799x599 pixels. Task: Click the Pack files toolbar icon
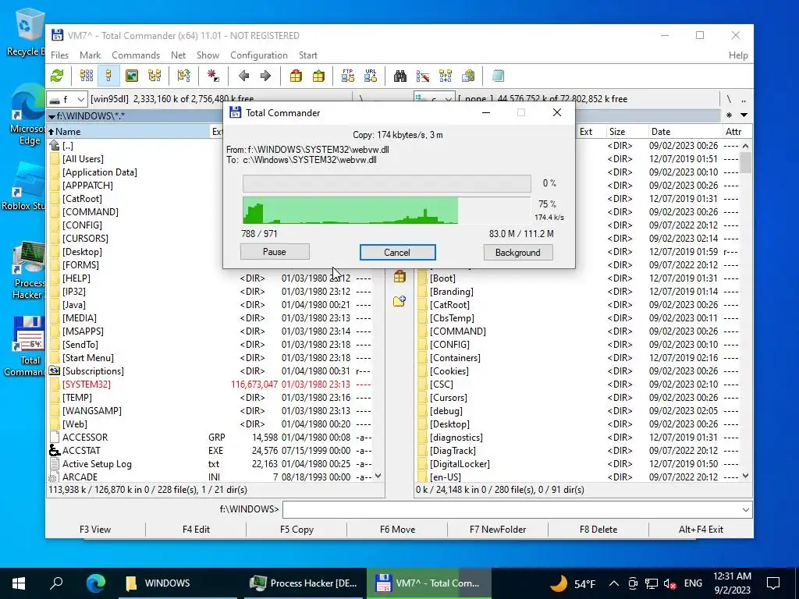pyautogui.click(x=296, y=76)
